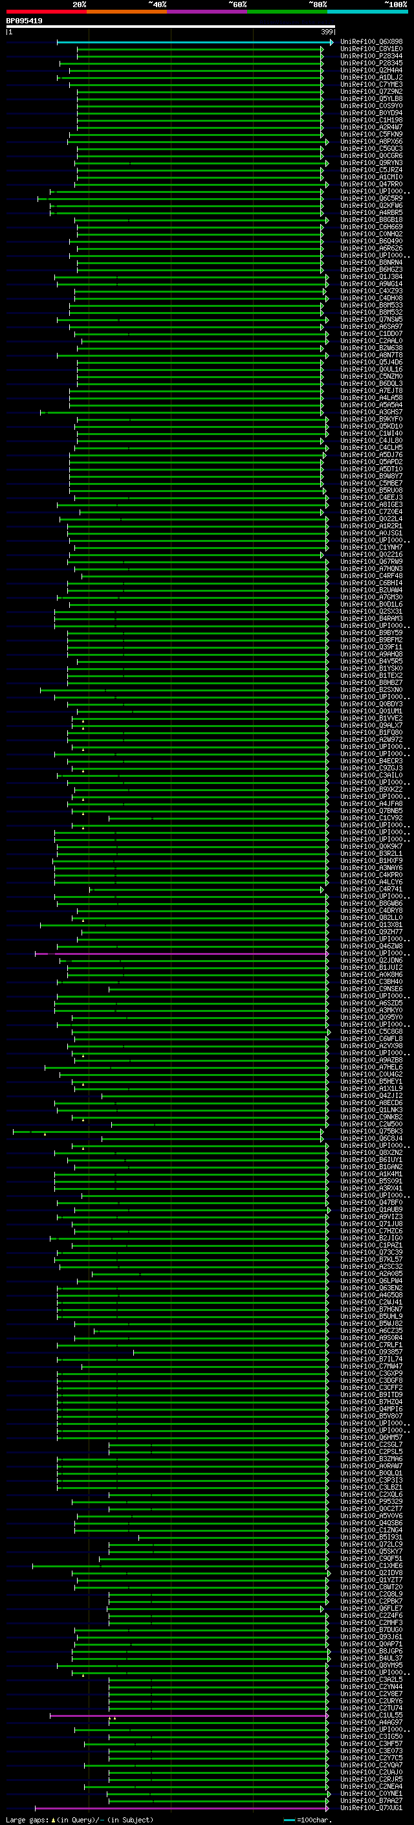Viewport: 414px width, 1825px height.
Task: Open the UniRef100_Q8VM95 hit
Action: [x=371, y=1665]
